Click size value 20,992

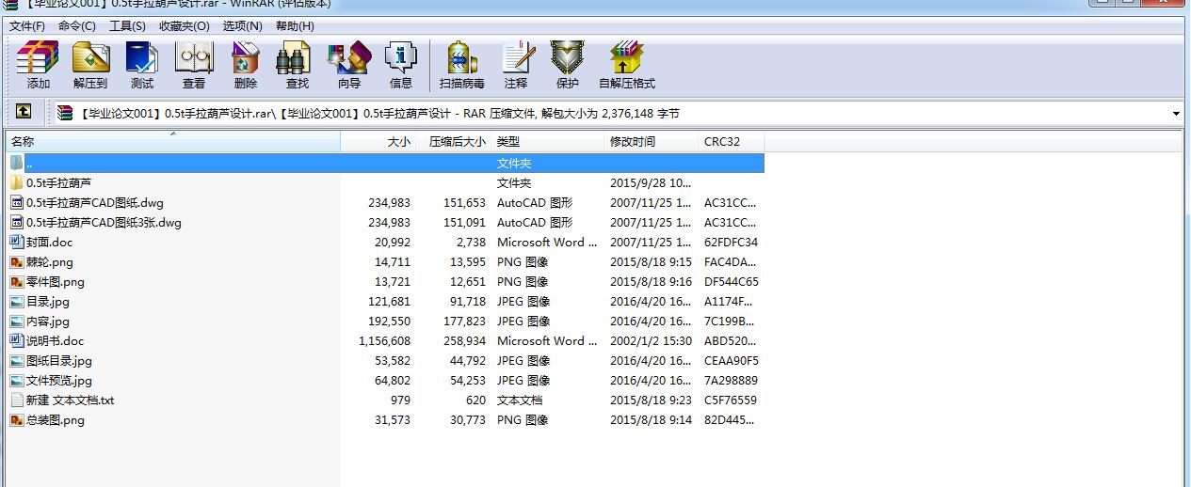click(393, 243)
